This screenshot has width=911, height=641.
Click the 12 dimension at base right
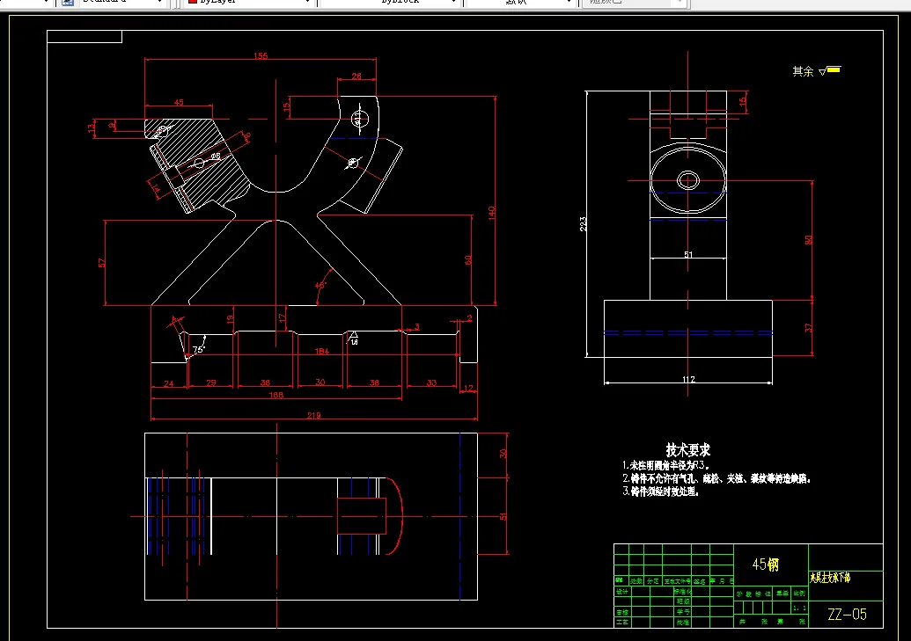click(468, 388)
